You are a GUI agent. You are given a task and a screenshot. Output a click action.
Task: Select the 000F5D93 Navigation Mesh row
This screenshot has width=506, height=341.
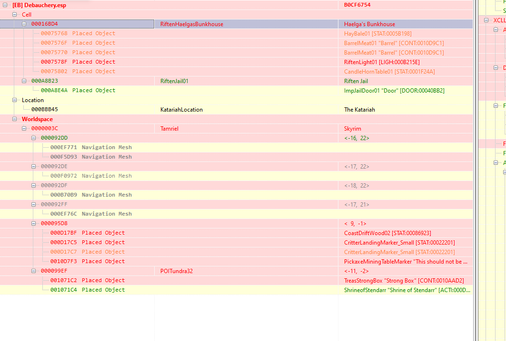(x=236, y=157)
